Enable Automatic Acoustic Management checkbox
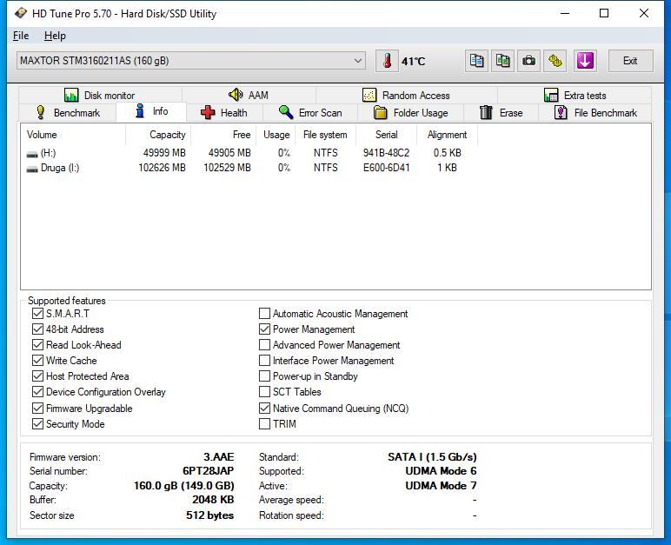 [x=265, y=314]
